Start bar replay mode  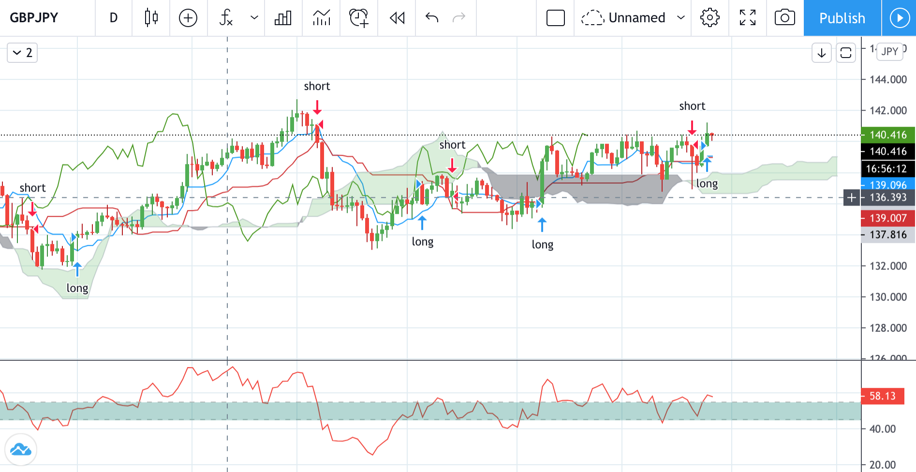coord(397,18)
